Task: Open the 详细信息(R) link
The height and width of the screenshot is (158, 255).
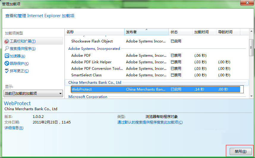Action: 14,128
